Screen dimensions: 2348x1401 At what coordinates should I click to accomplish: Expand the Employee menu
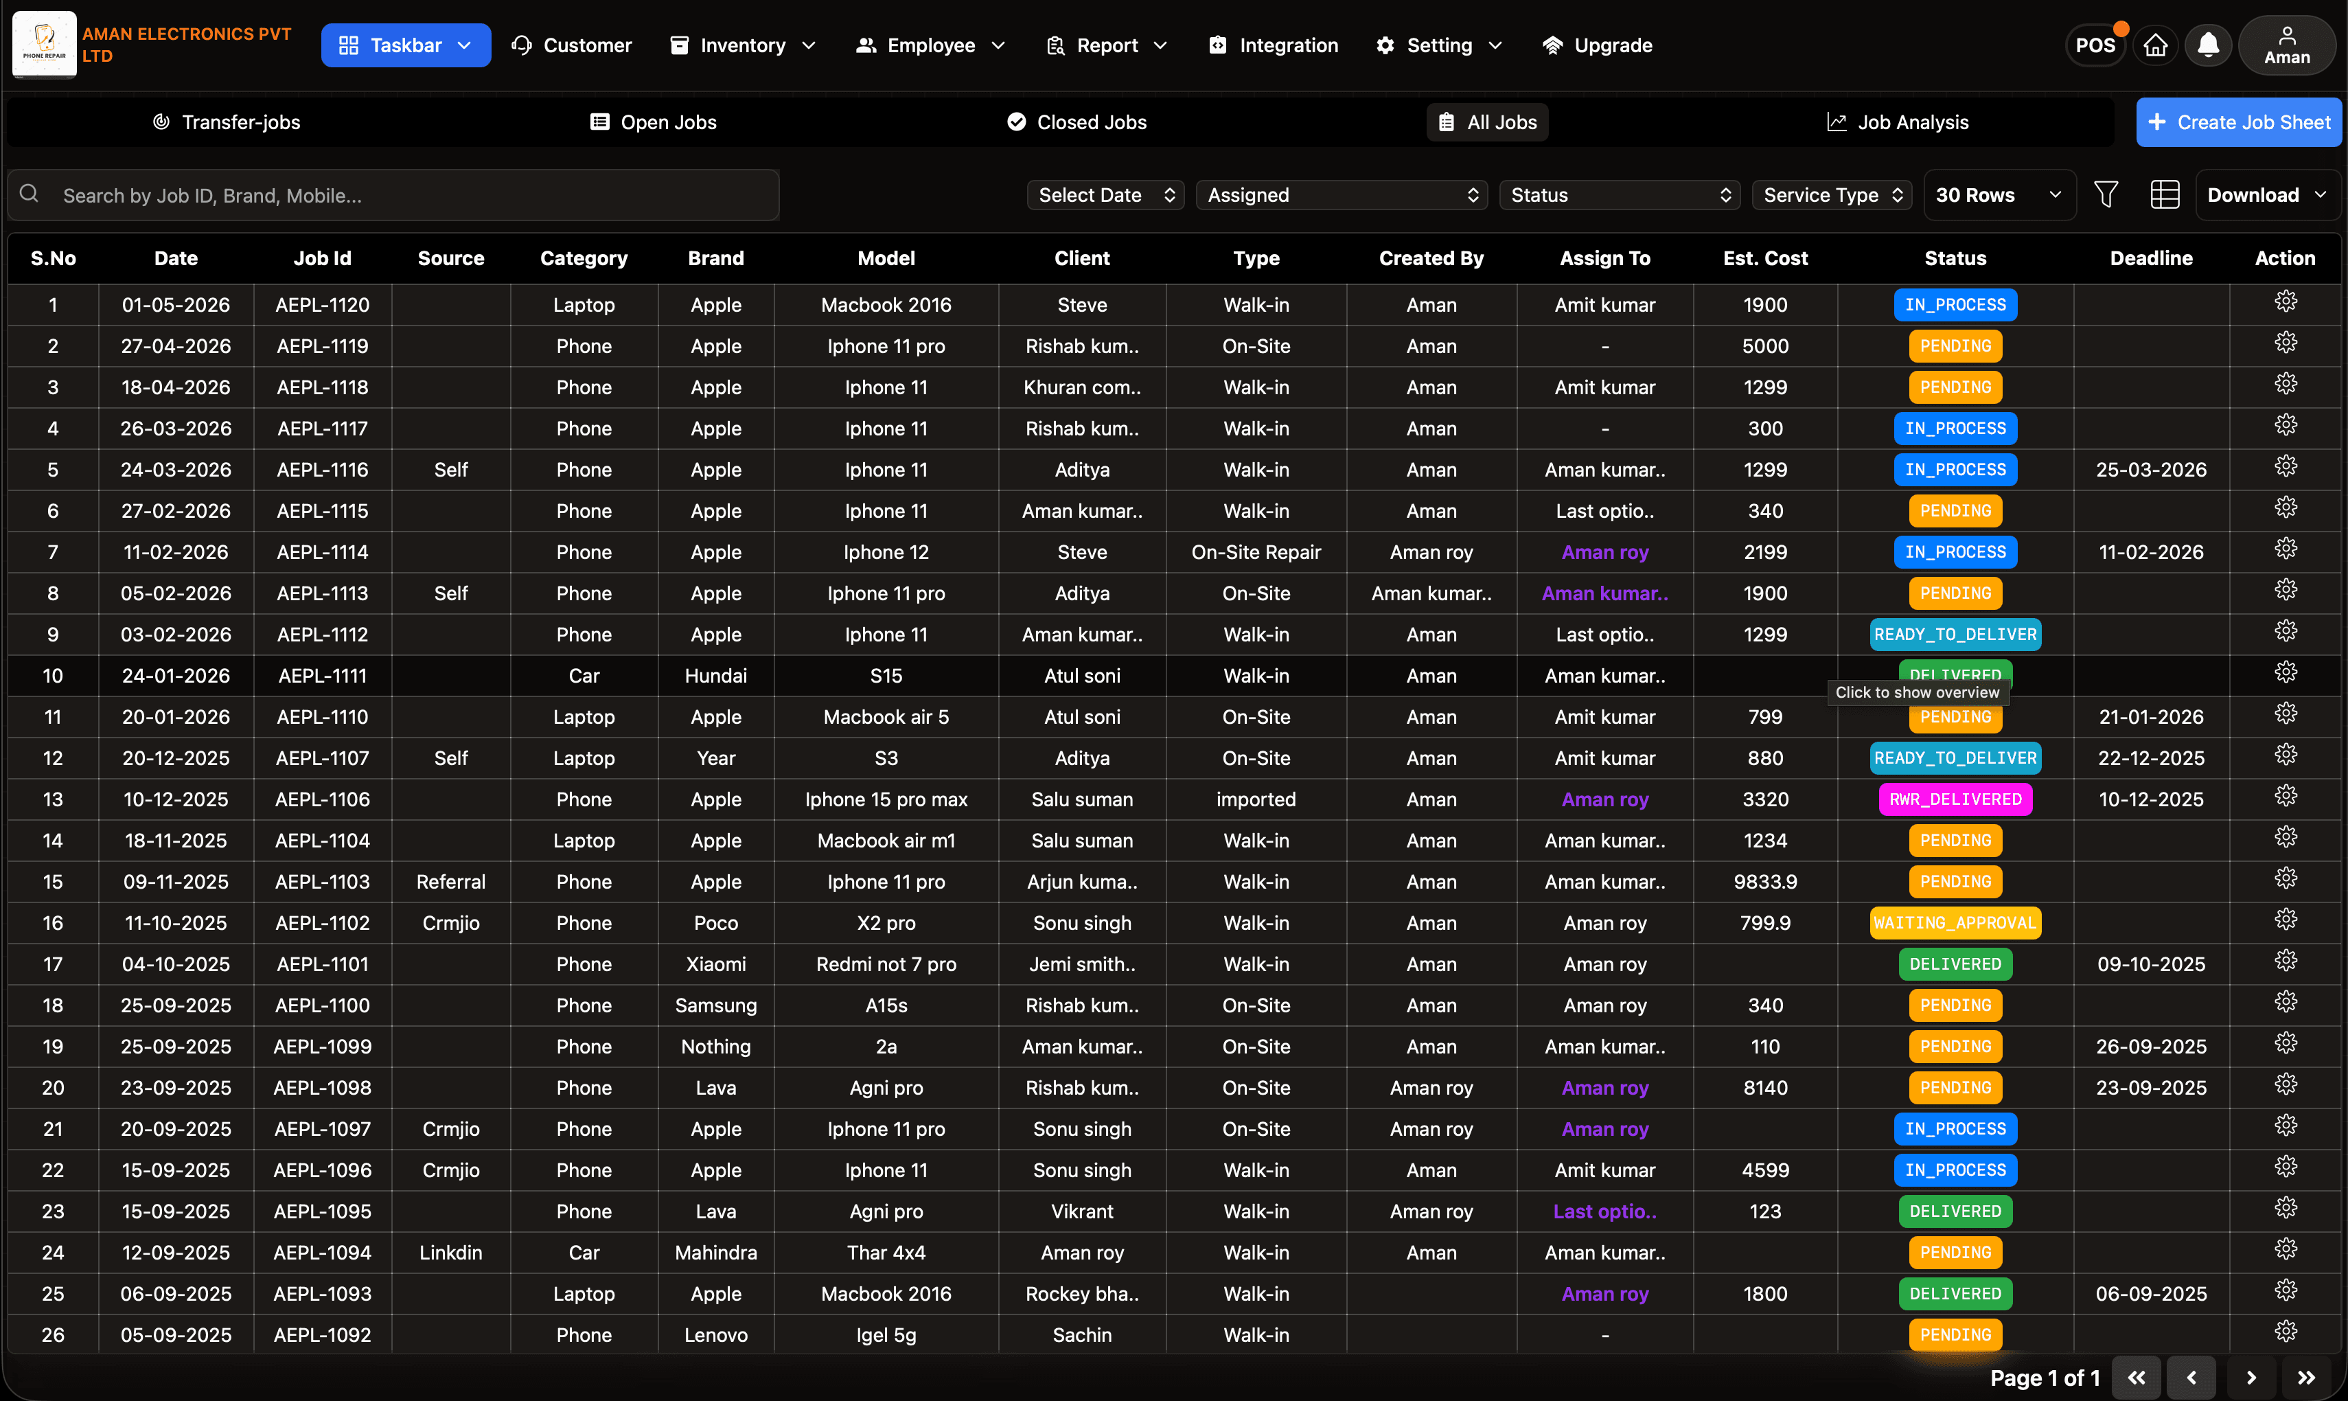930,45
